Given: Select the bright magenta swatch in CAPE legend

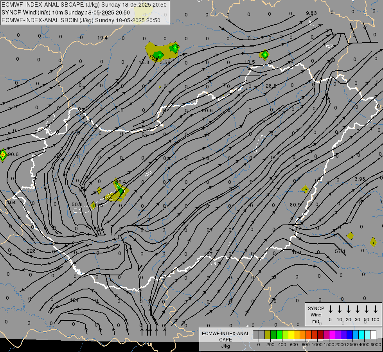Looking at the screenshot, I should coord(332,334).
